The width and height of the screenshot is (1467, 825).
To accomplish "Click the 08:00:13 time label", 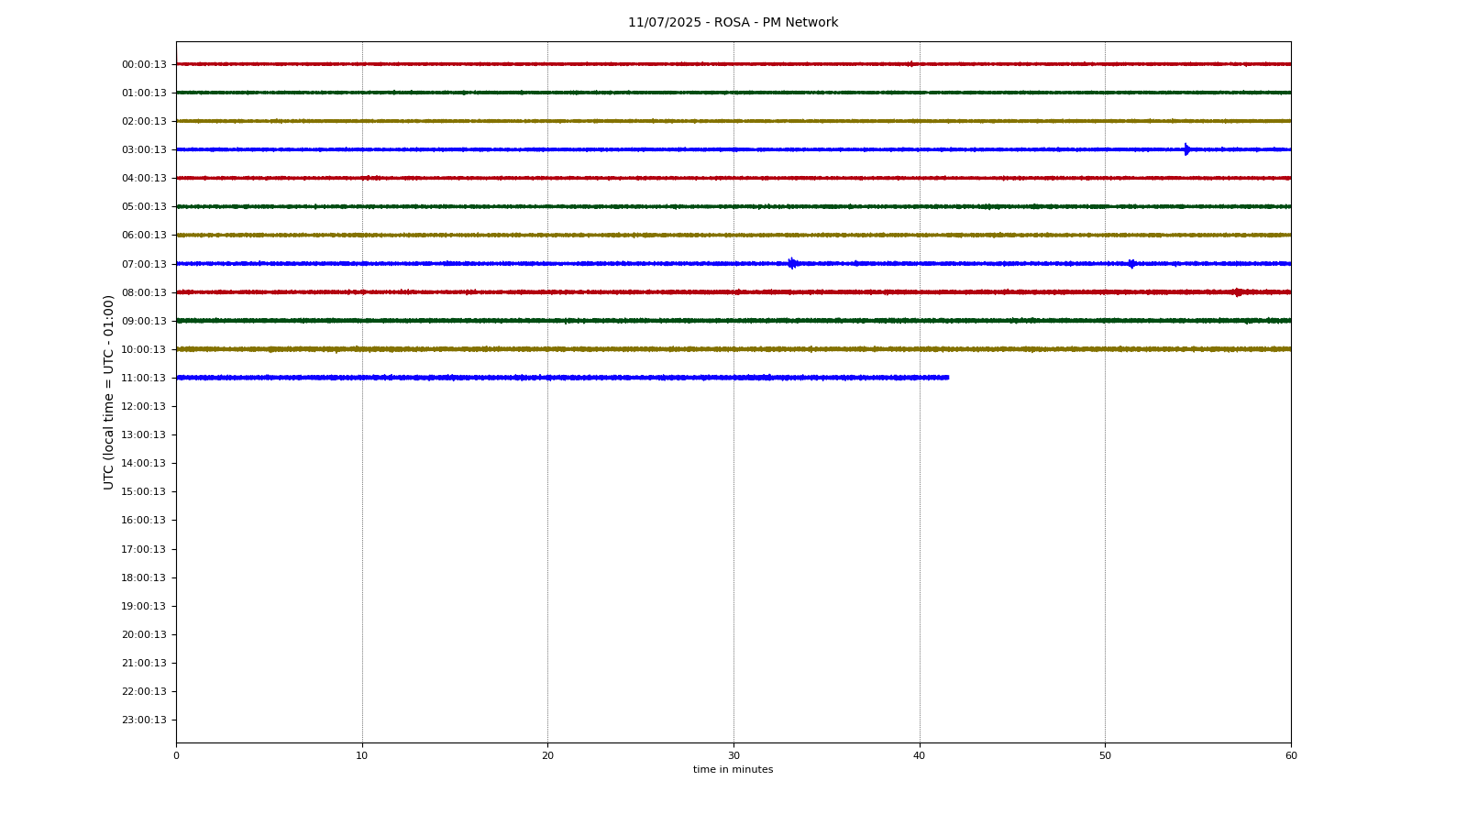I will (144, 292).
